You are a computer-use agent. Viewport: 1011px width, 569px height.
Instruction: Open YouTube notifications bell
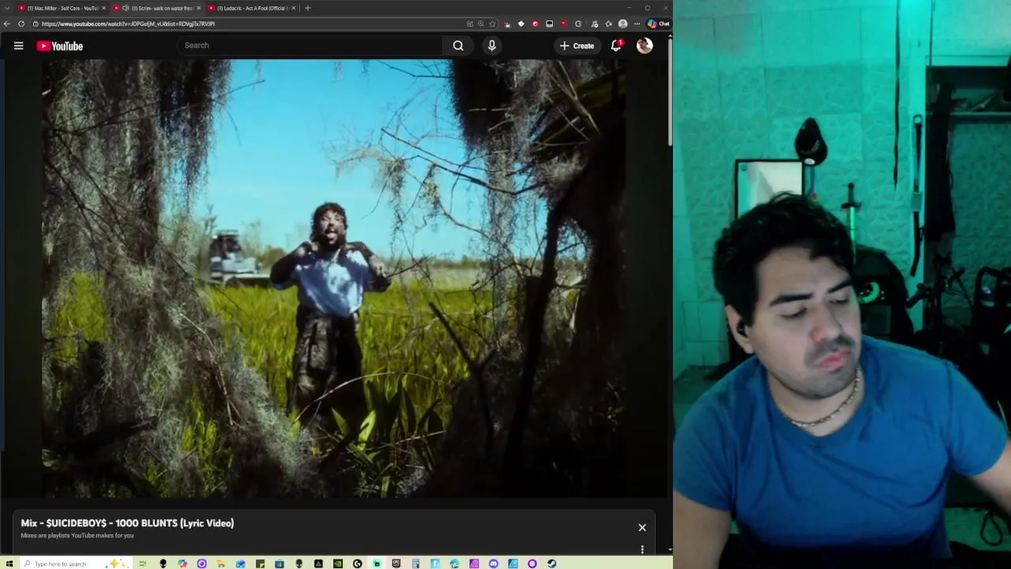click(616, 46)
